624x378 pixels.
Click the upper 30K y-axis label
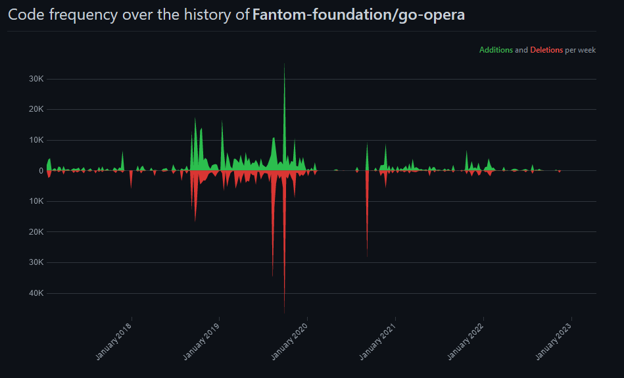(36, 79)
